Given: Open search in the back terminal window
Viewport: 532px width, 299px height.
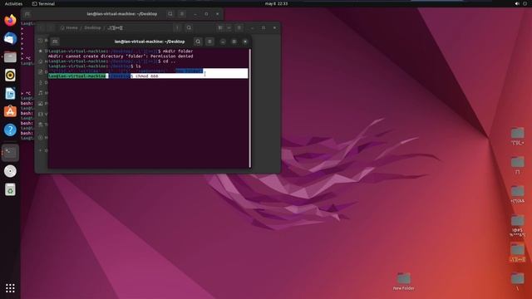Looking at the screenshot, I should (170, 14).
